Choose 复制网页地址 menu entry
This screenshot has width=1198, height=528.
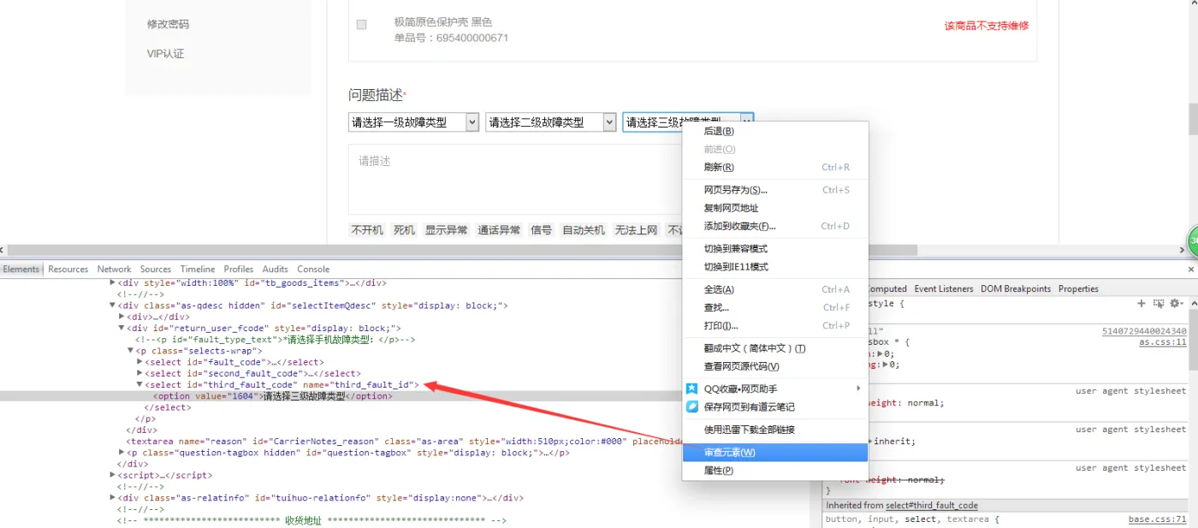click(775, 208)
